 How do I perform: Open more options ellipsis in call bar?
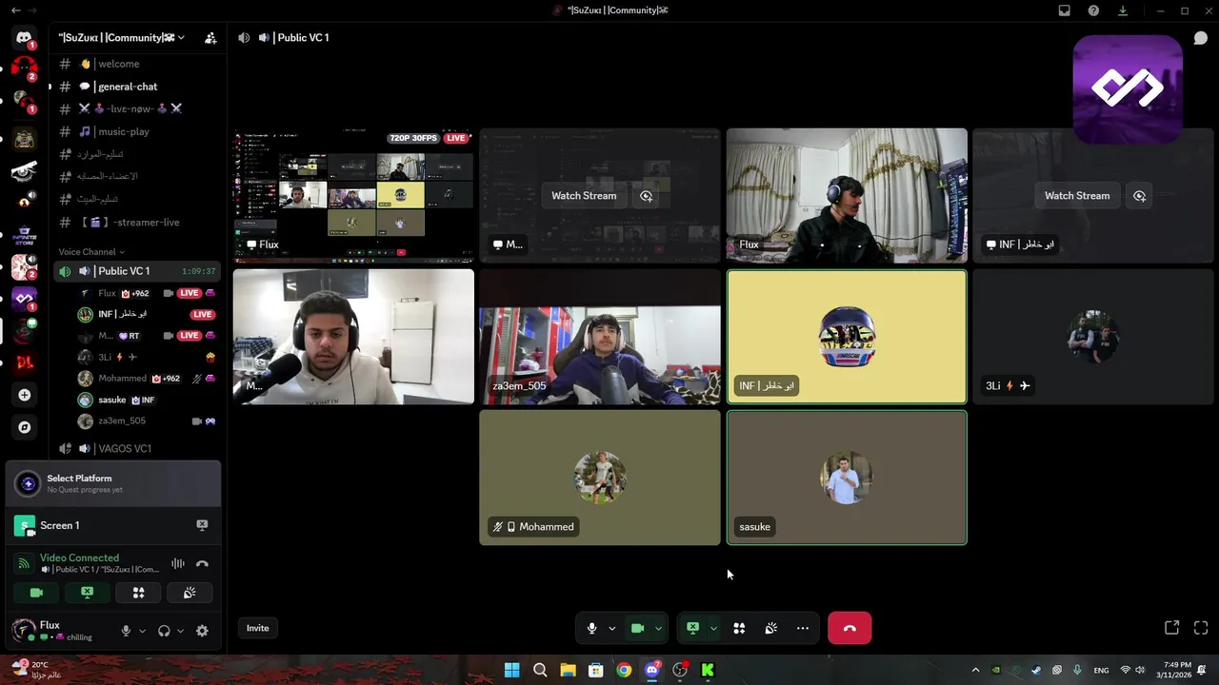click(x=803, y=628)
